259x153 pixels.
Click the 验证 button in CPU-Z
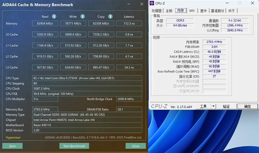226,106
